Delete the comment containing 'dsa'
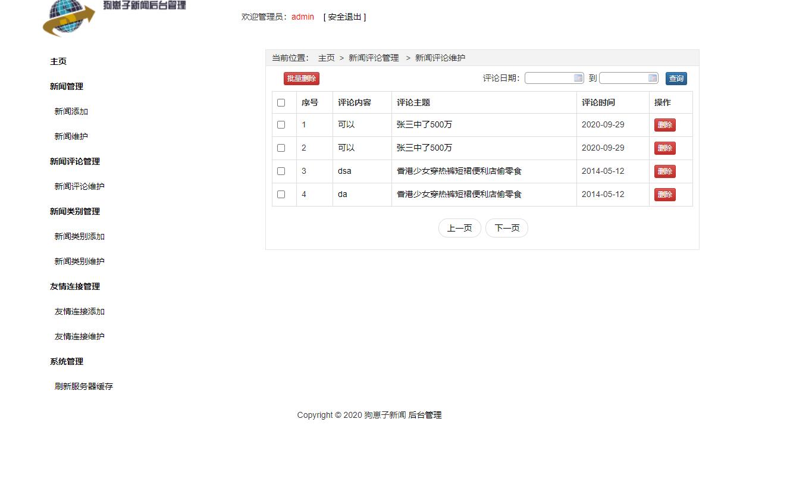The height and width of the screenshot is (500, 812). tap(664, 171)
